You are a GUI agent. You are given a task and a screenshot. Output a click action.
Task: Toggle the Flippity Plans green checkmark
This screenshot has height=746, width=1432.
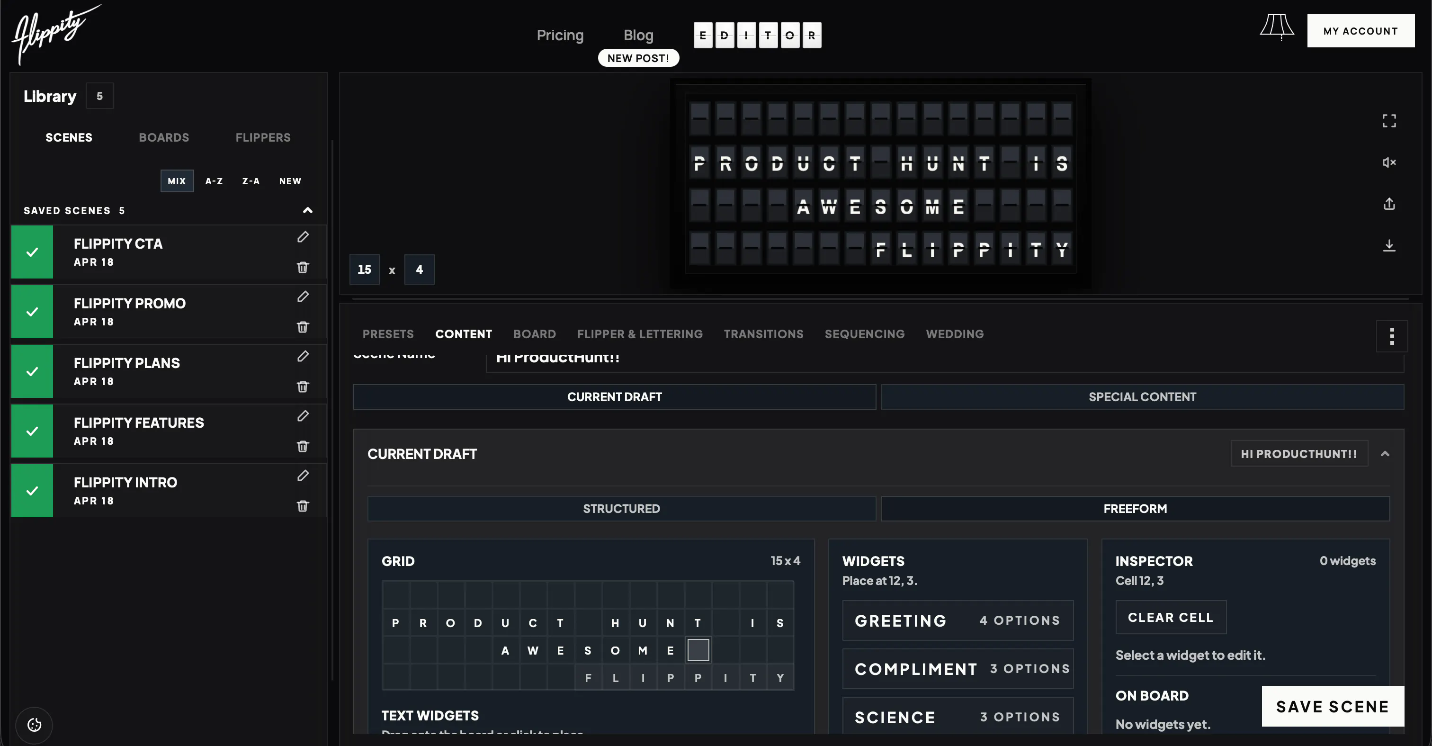click(32, 371)
